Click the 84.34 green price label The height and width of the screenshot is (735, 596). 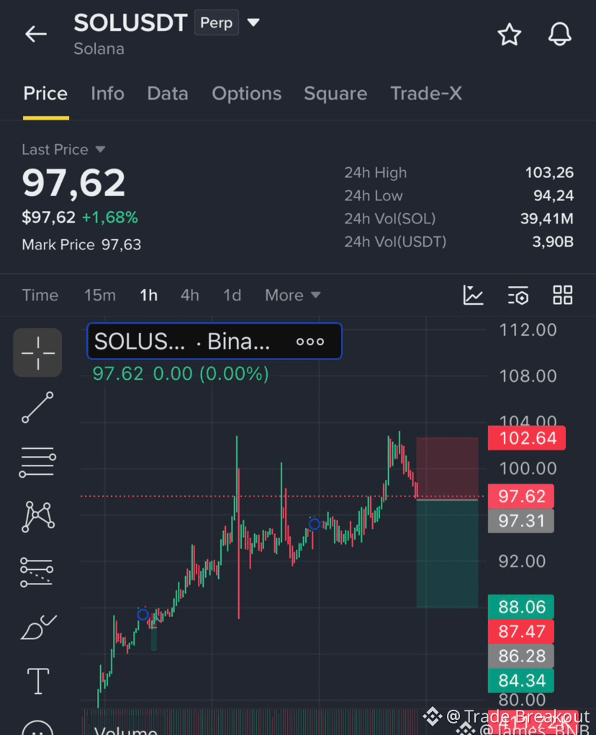click(521, 680)
